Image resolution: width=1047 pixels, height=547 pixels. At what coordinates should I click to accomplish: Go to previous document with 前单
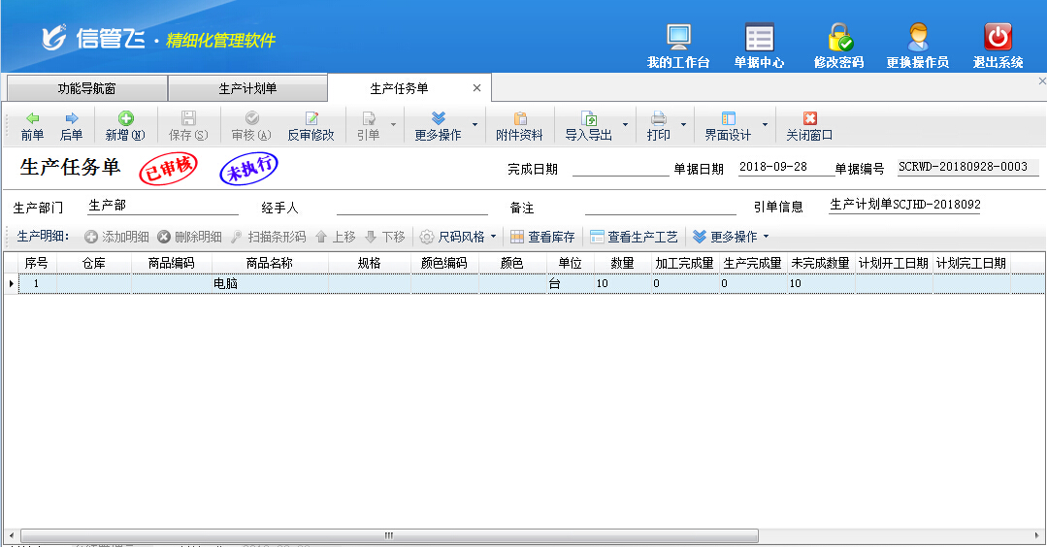point(32,126)
